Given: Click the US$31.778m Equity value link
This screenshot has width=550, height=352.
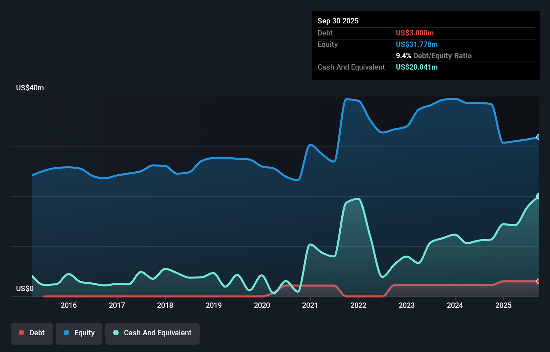Looking at the screenshot, I should coord(417,44).
